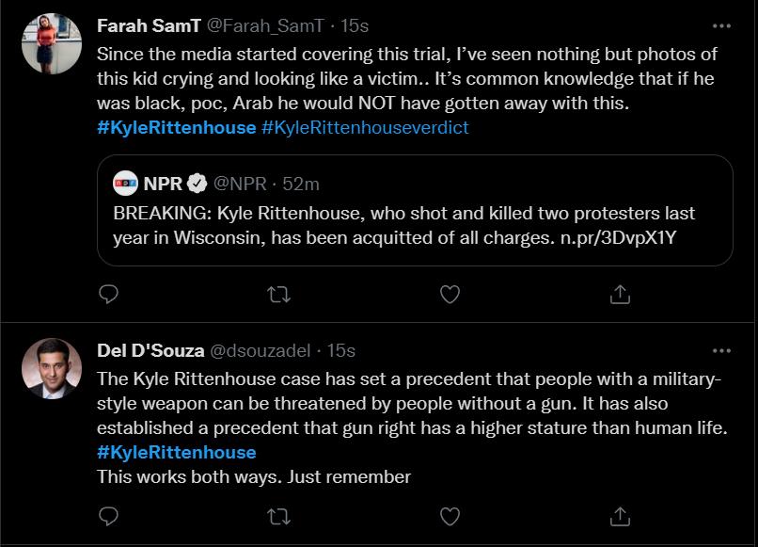Viewport: 758px width, 547px height.
Task: Retweet Del D'Souza's tweet
Action: 279,515
